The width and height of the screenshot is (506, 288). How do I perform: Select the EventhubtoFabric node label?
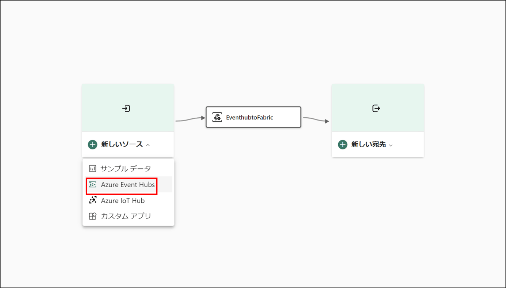[x=249, y=117]
